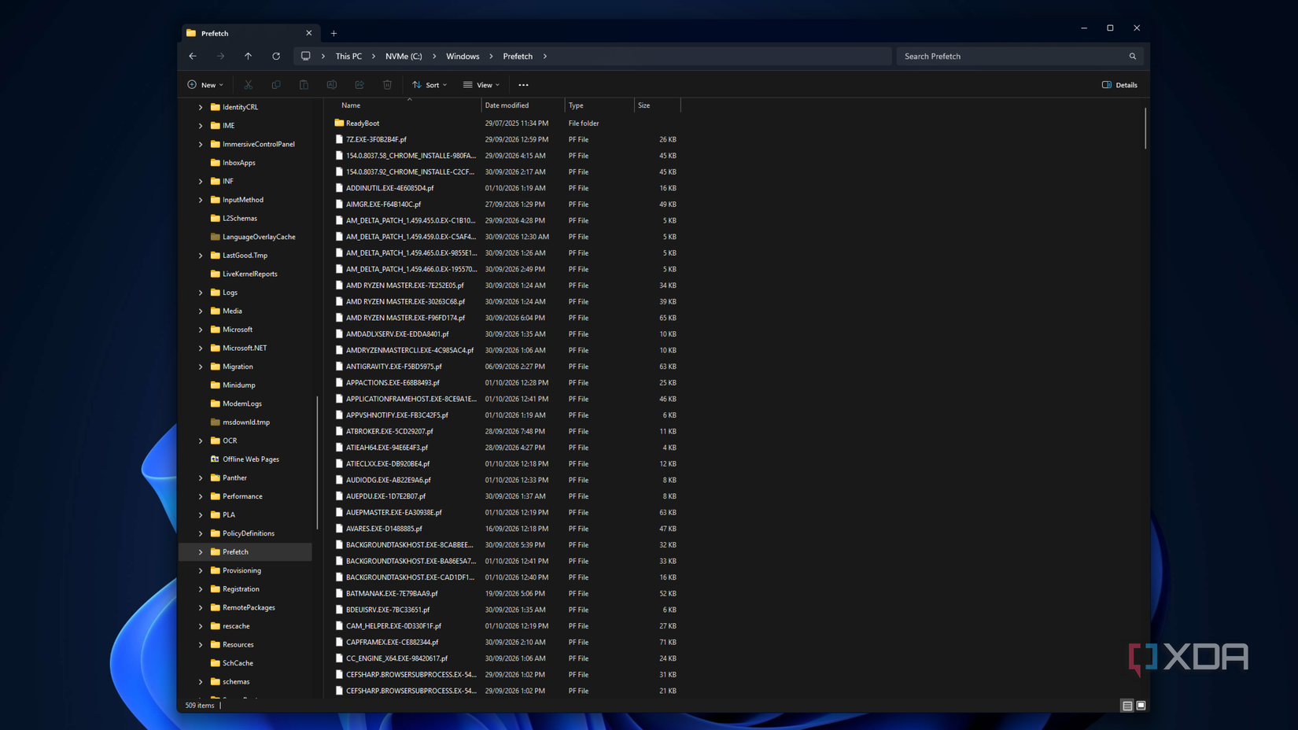Sort by Type column header
The image size is (1298, 730).
point(599,105)
